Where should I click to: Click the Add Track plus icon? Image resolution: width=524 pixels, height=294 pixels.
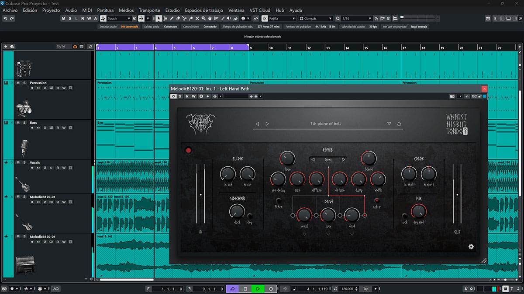coord(6,47)
